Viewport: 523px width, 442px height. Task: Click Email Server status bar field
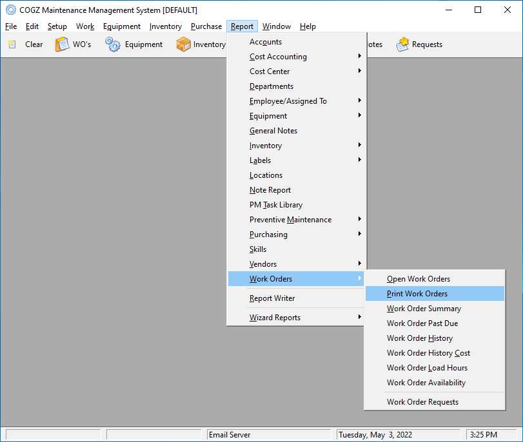coord(269,435)
